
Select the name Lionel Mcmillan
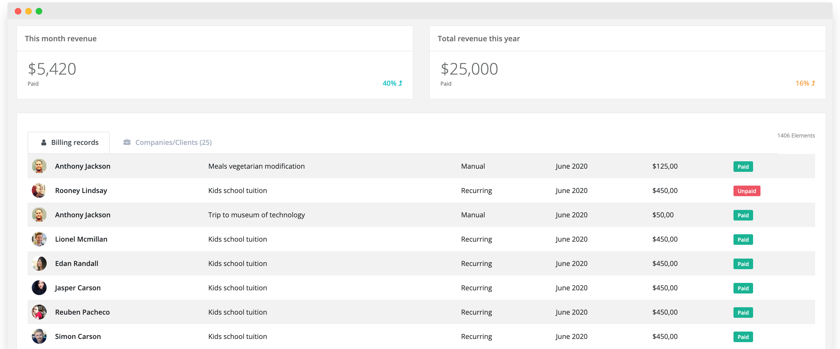[81, 239]
